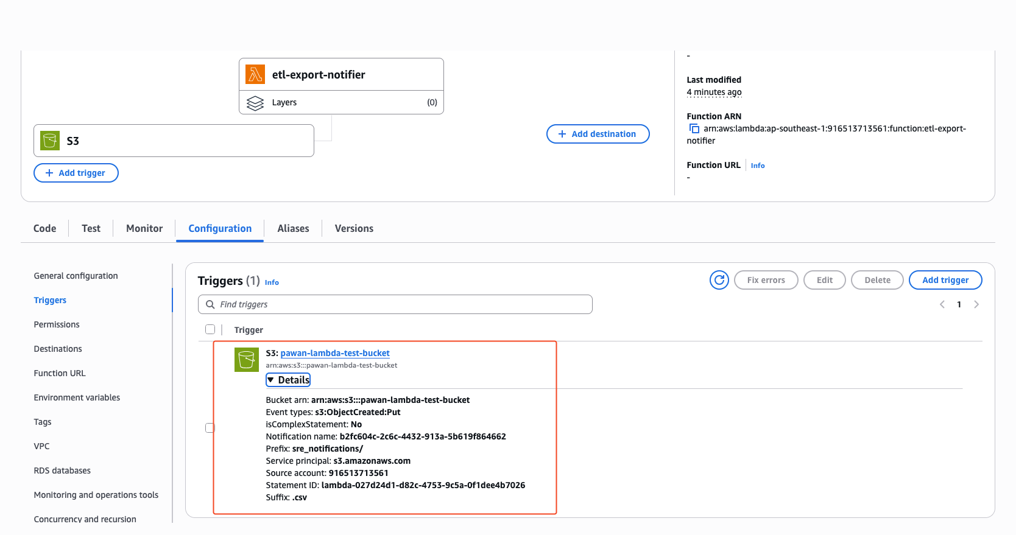Open the pawan-lambda-test-bucket link
The image size is (1016, 535).
click(x=335, y=353)
